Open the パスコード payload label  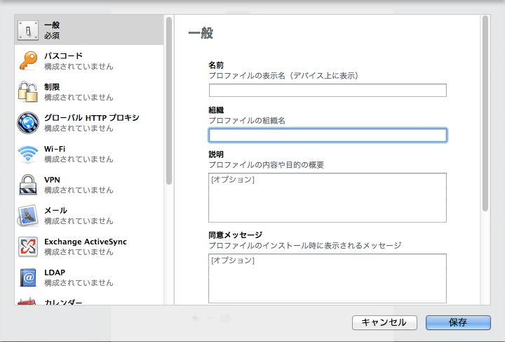63,55
